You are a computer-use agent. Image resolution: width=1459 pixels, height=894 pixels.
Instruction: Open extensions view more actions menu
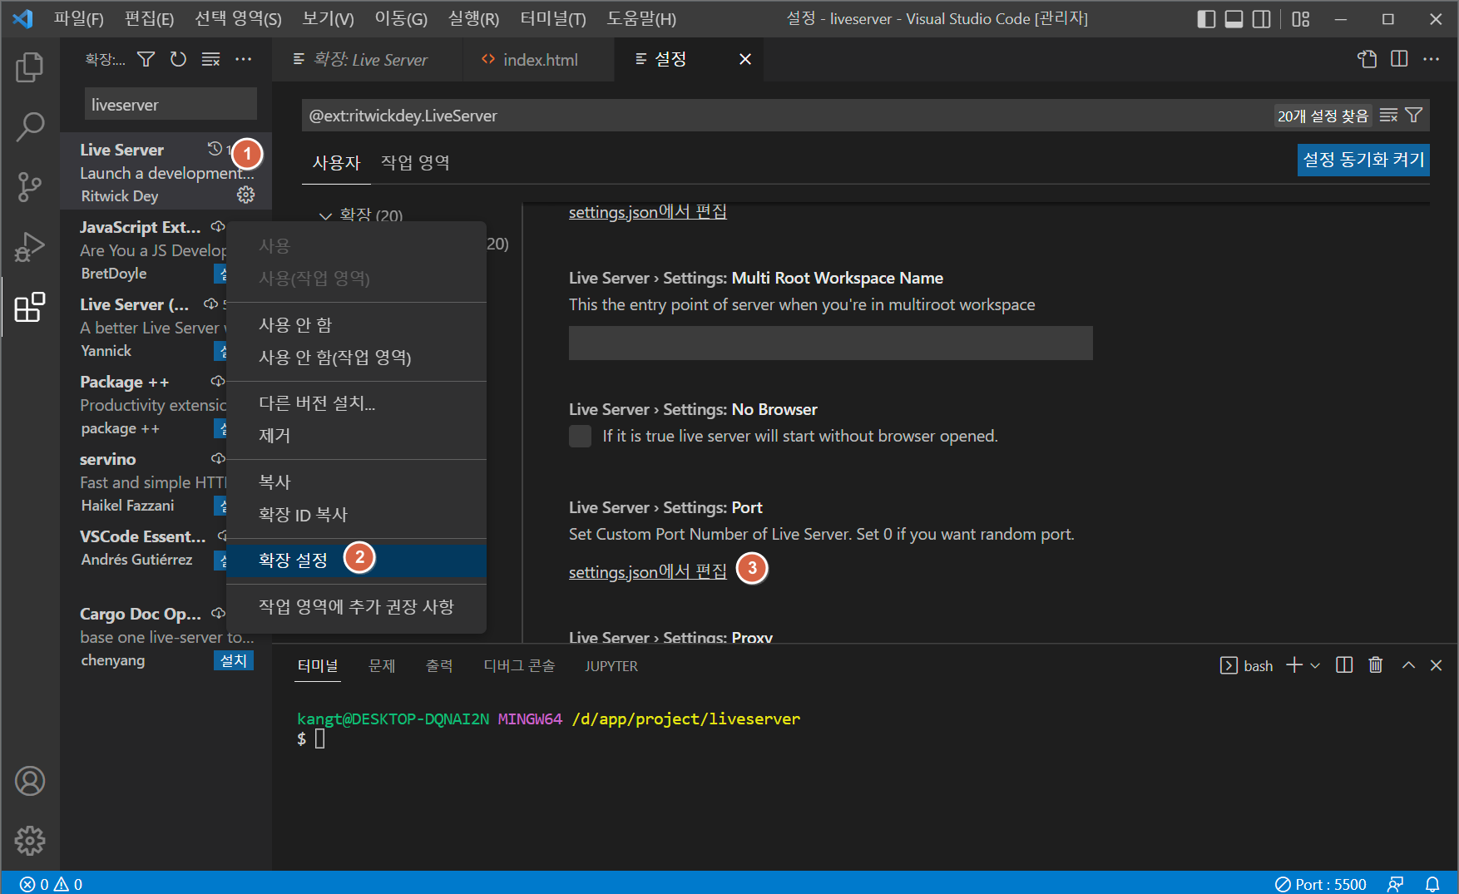(x=243, y=59)
